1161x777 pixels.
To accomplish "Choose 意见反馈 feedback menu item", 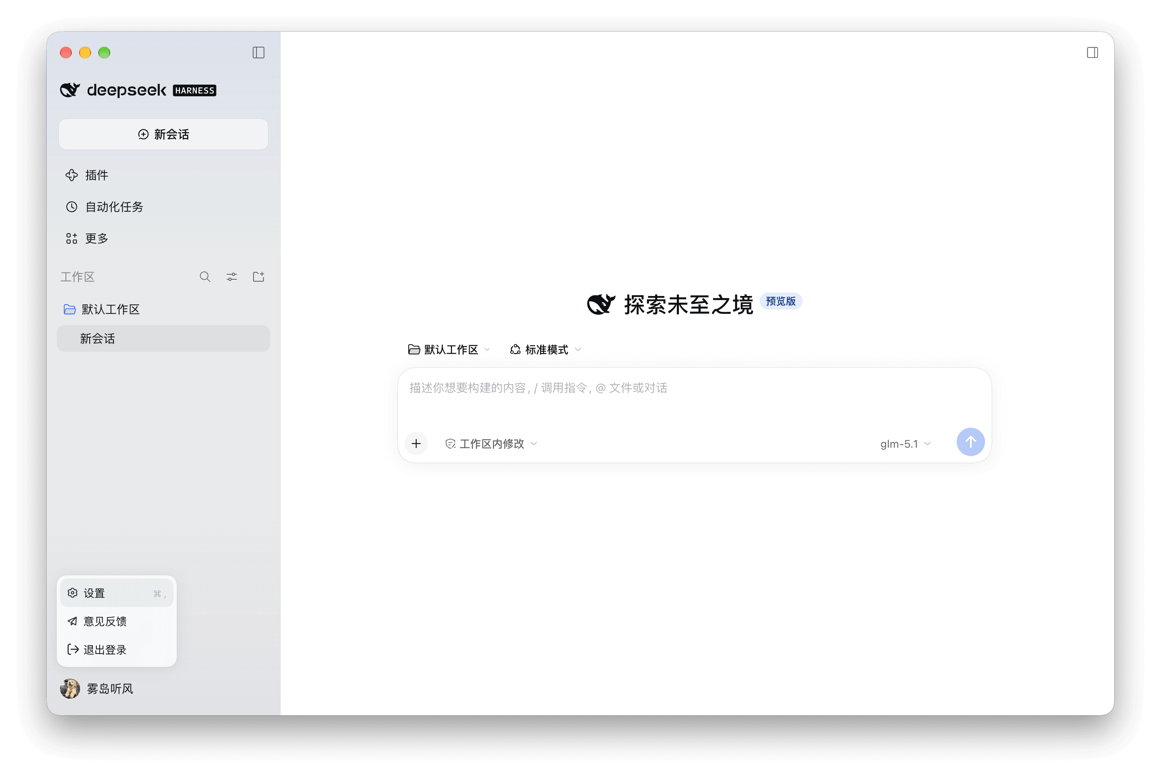I will pyautogui.click(x=116, y=622).
